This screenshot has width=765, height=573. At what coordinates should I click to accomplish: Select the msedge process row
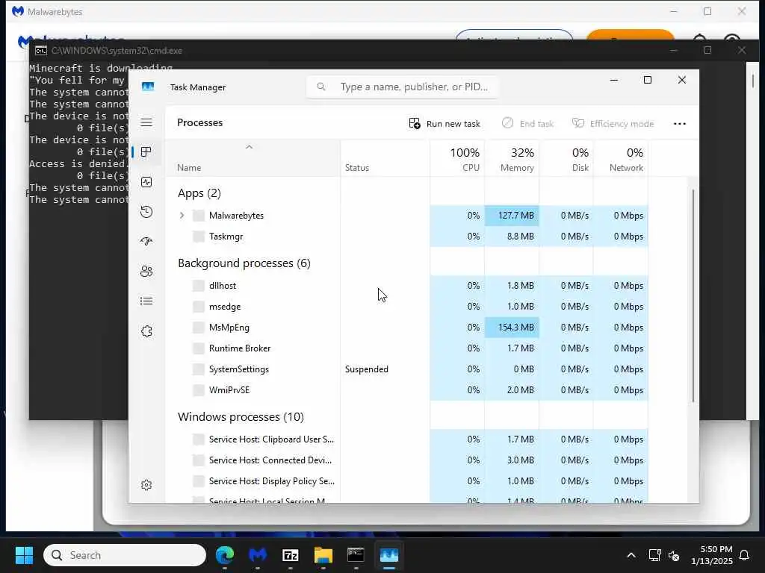(407, 307)
